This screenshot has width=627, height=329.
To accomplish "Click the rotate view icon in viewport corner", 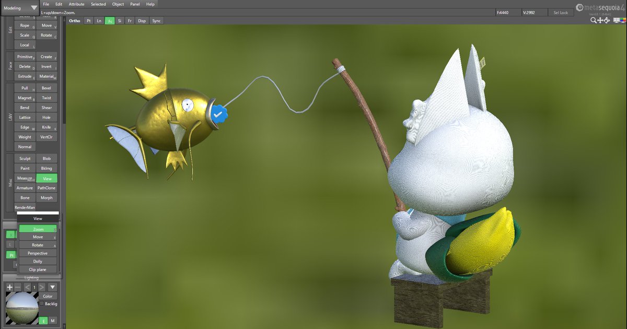I will point(607,20).
